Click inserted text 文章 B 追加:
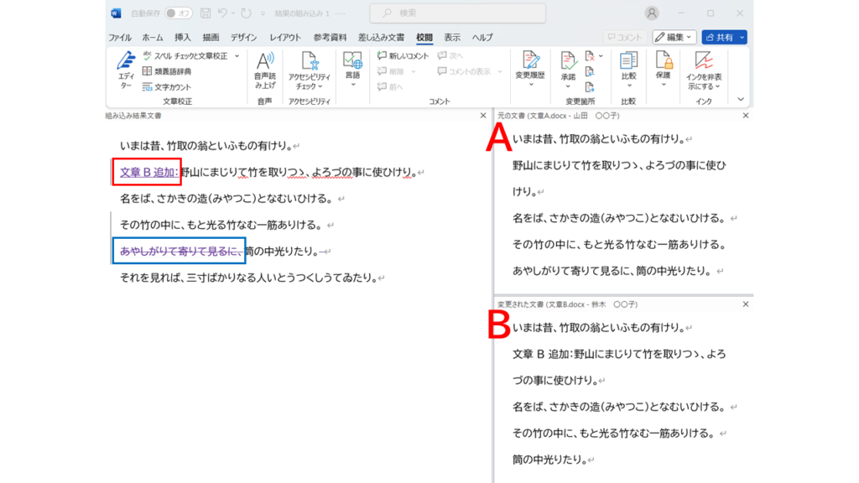 (x=148, y=172)
